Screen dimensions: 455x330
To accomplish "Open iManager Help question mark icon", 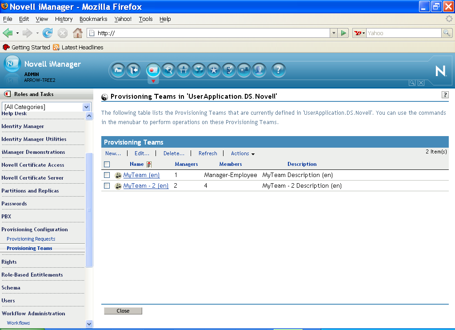I will tap(278, 70).
